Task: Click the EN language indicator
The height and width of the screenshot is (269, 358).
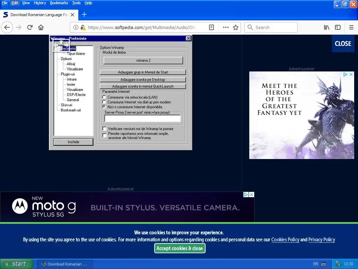Action: point(316,264)
